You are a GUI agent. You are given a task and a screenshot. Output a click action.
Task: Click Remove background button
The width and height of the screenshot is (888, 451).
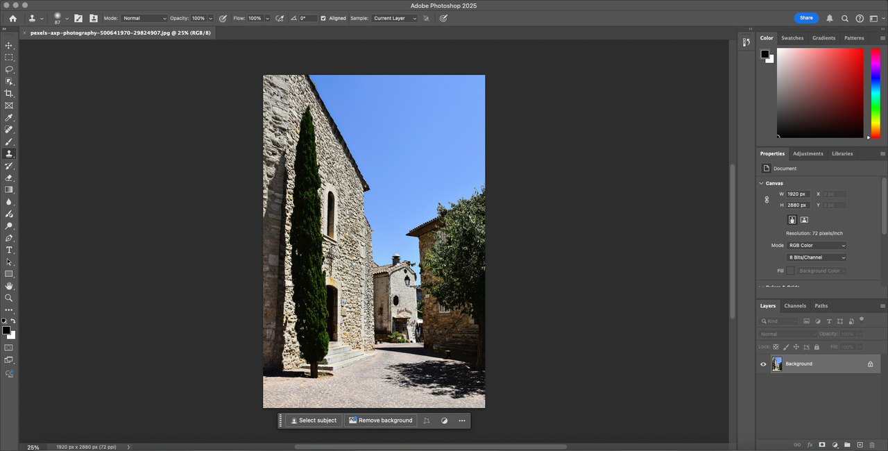pyautogui.click(x=381, y=420)
